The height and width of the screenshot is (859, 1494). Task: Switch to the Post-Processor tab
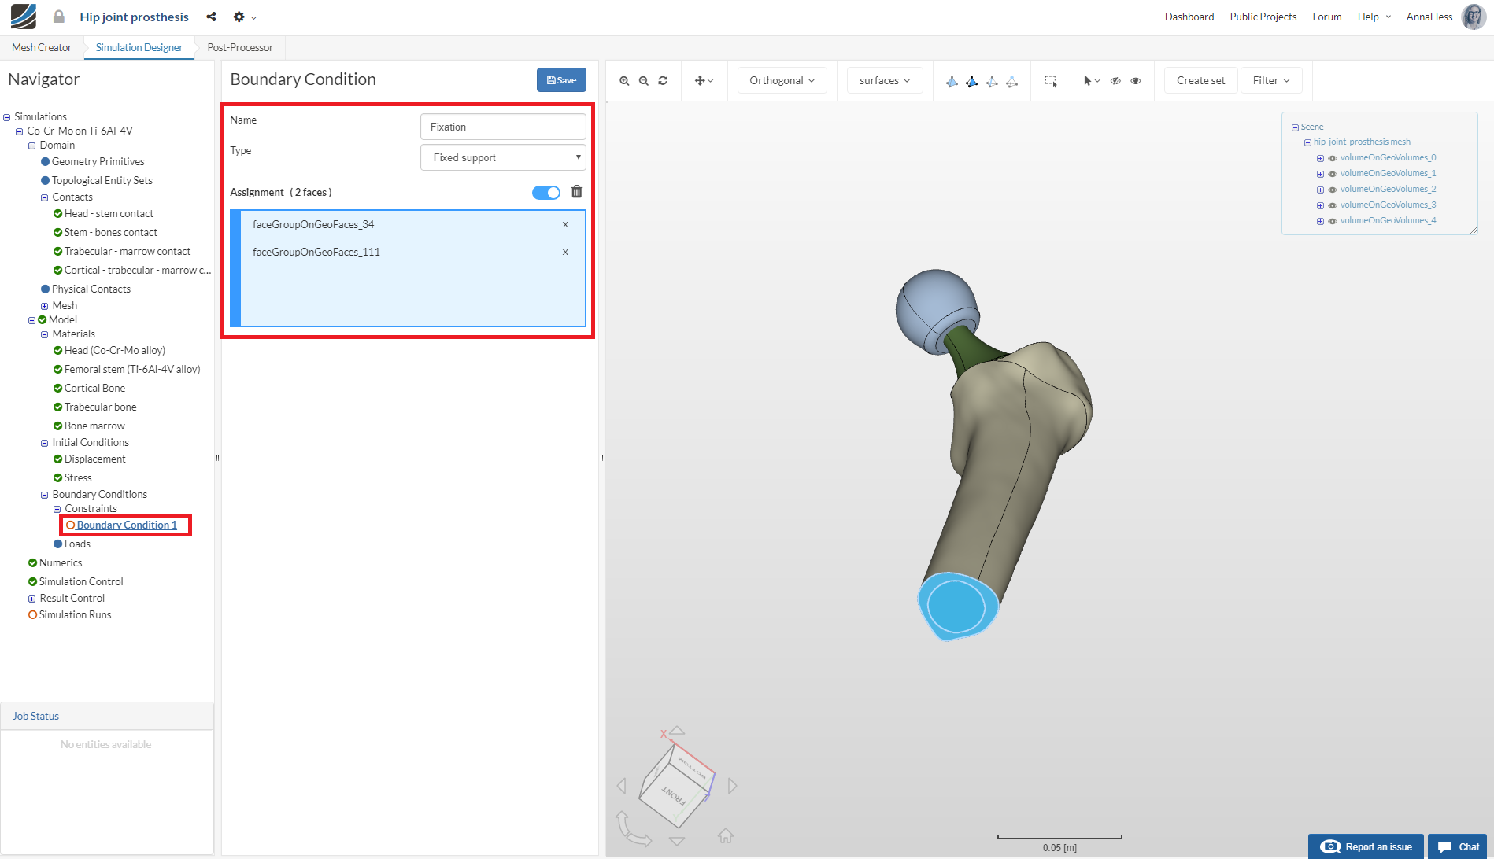(240, 47)
